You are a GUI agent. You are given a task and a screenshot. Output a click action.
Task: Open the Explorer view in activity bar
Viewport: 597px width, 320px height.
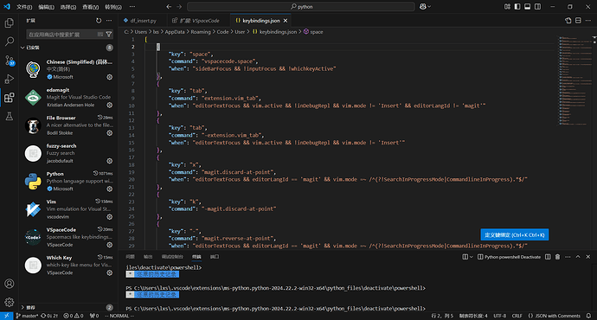click(x=10, y=22)
